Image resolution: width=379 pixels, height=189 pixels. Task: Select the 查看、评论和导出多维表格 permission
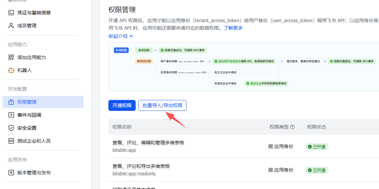pyautogui.click(x=141, y=166)
